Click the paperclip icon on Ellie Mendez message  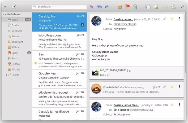(x=165, y=86)
